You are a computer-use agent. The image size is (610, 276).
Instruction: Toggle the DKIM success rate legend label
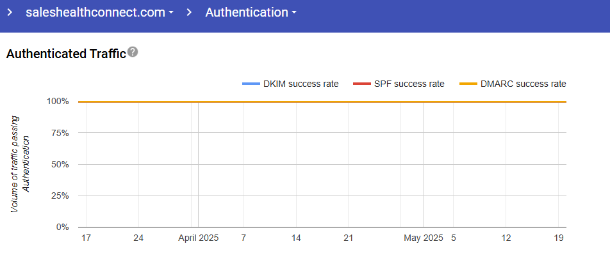coord(301,84)
